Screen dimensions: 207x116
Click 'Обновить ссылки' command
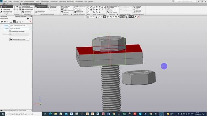coord(137,12)
